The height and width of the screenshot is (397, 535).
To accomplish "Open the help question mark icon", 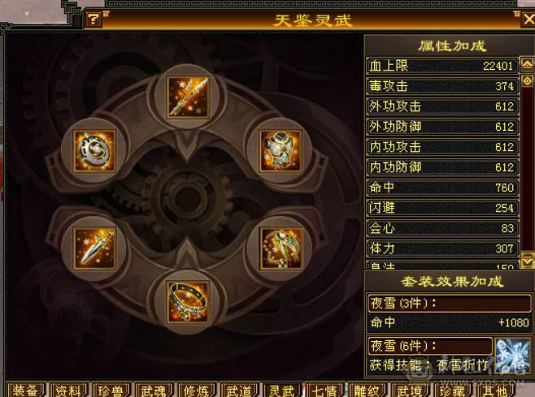I will [x=94, y=19].
